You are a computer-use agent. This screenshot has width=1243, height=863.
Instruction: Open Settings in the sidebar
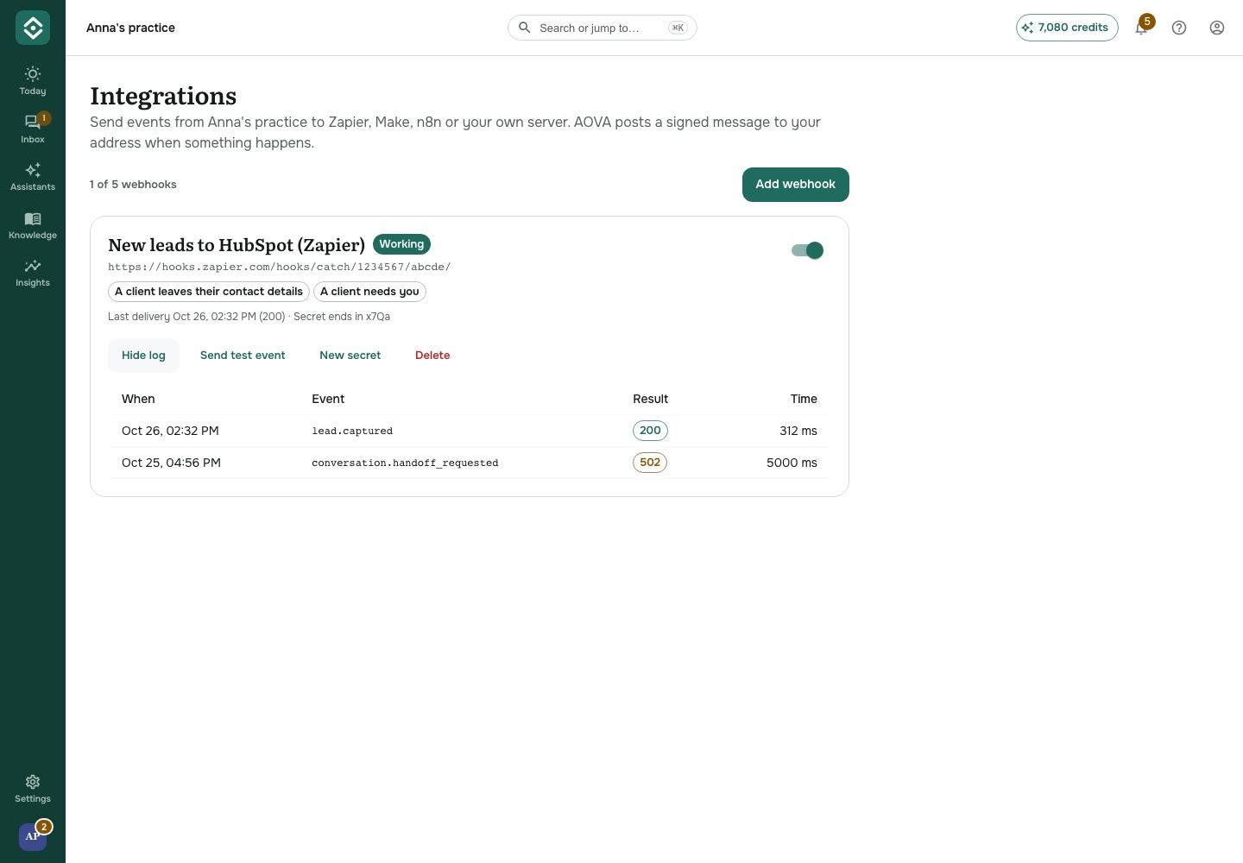pyautogui.click(x=33, y=789)
